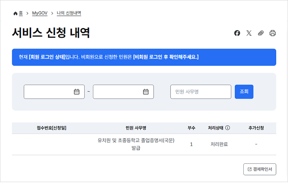Copy the page link with the paperclip icon
Screen dimensions: 288x184
[261, 33]
